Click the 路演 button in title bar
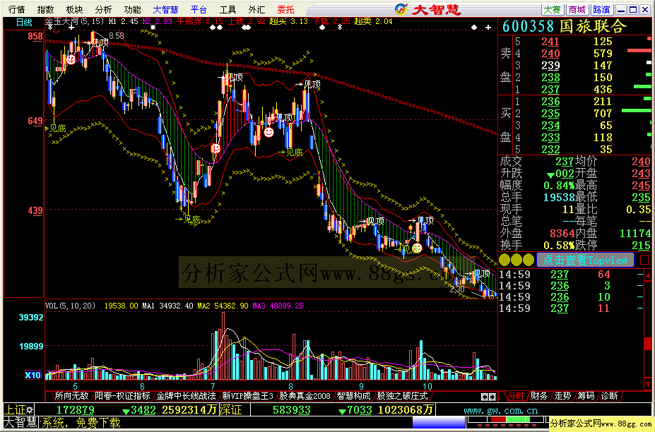Screen dimensions: 655x432 point(601,9)
